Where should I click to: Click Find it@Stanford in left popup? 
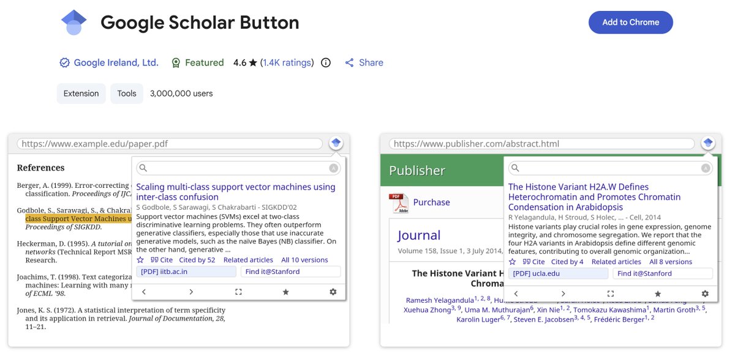pyautogui.click(x=291, y=272)
